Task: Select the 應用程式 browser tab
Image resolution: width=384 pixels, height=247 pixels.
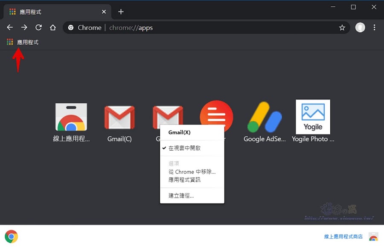Action: [x=56, y=12]
